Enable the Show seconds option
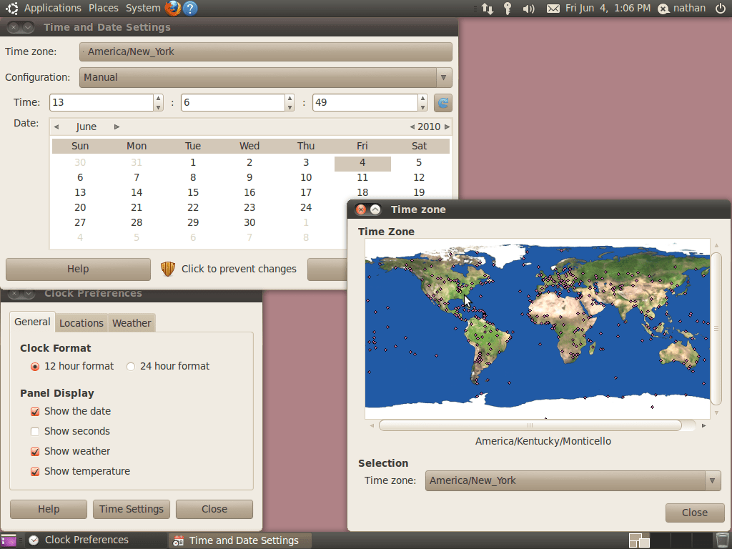Screen dimensions: 732x549 (35, 431)
